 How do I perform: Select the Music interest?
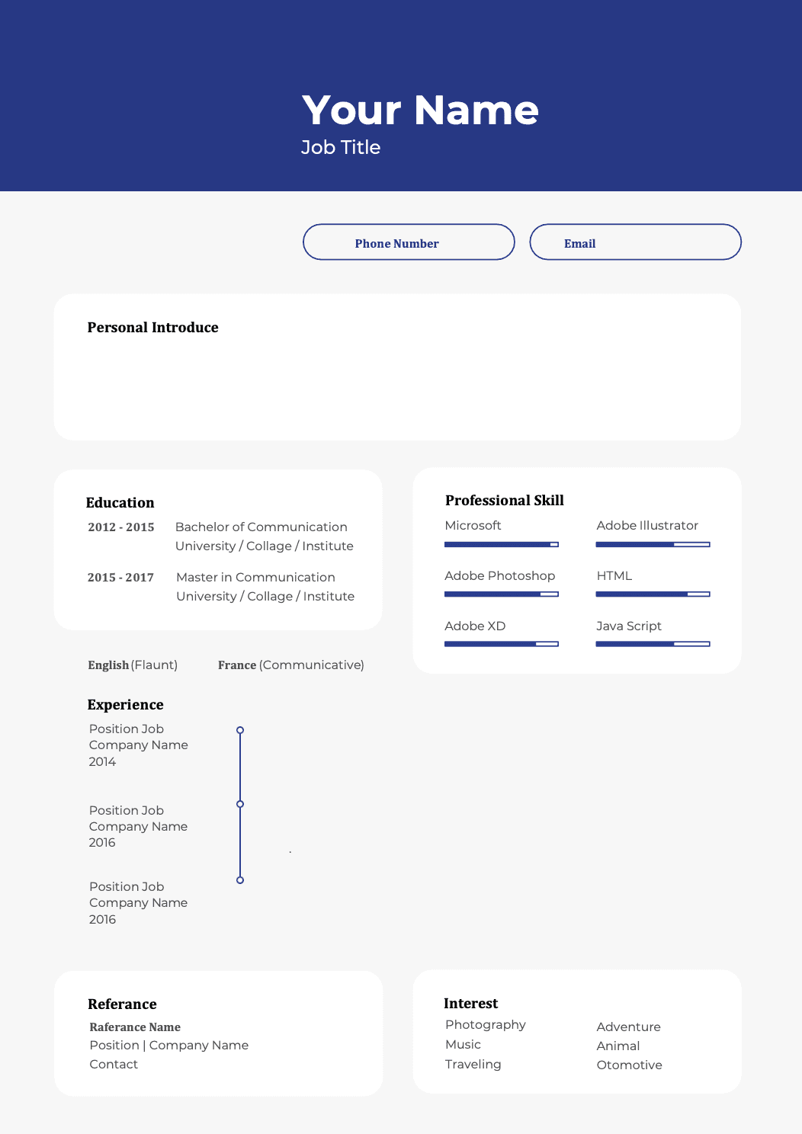pos(463,1044)
